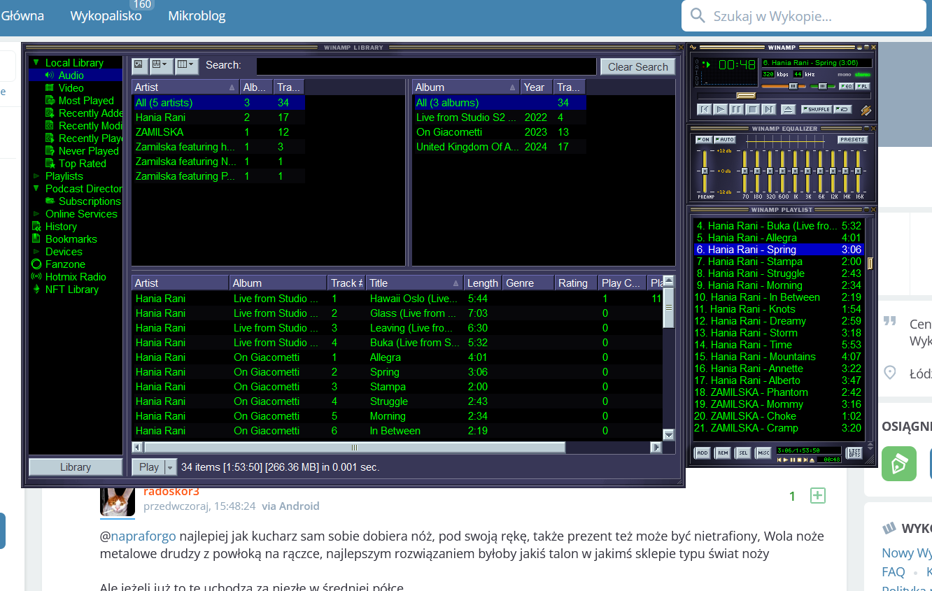This screenshot has width=932, height=591.
Task: Skip to next track in Winamp
Action: (768, 109)
